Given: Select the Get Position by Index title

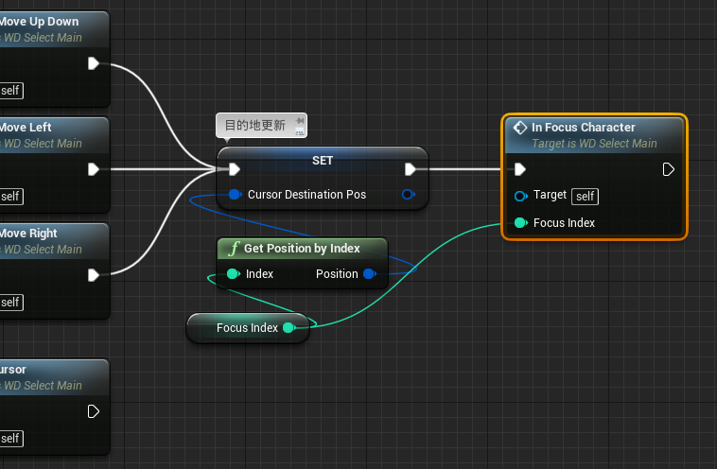Looking at the screenshot, I should [x=302, y=249].
